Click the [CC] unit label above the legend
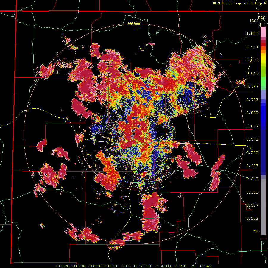The width and height of the screenshot is (268, 268). [254, 21]
